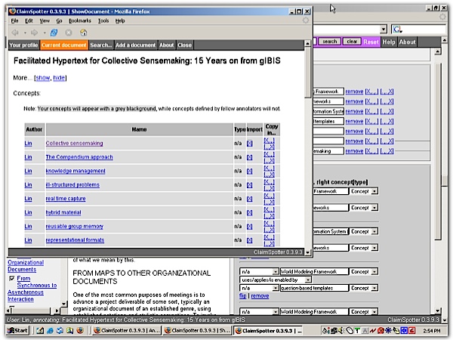Click Help in background window navbar
Screen dimensions: 453x340
pyautogui.click(x=389, y=42)
